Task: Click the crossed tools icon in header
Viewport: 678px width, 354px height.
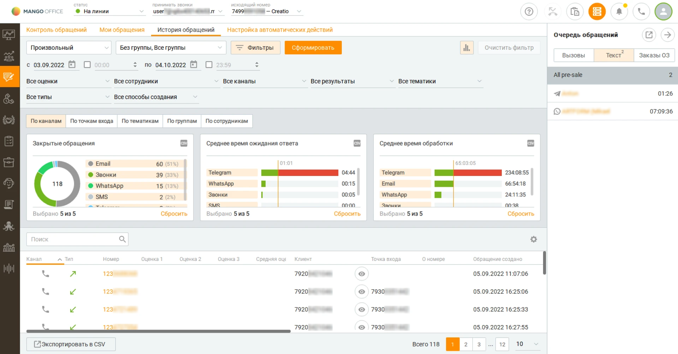Action: point(553,12)
